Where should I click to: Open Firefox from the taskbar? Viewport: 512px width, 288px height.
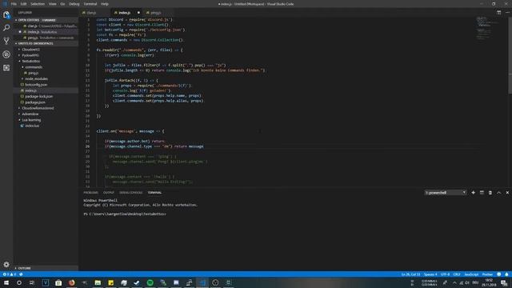71,282
